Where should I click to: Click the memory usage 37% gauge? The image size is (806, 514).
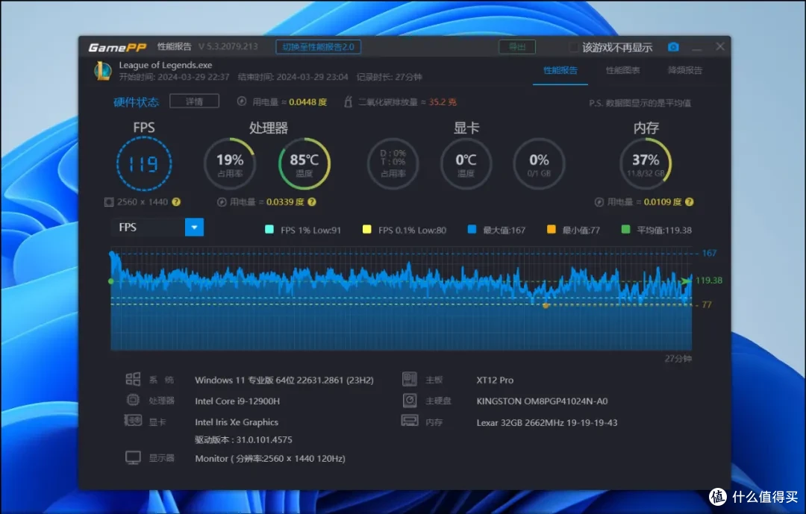[x=646, y=163]
